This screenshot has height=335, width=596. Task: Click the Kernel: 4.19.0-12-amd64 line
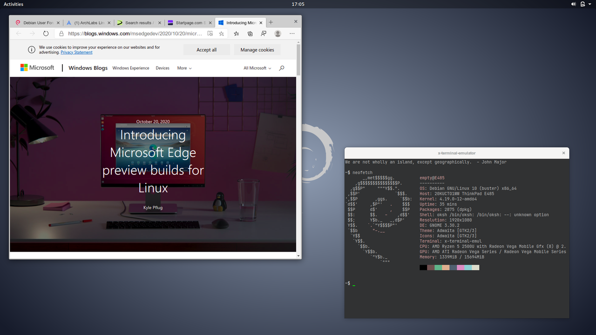[448, 199]
